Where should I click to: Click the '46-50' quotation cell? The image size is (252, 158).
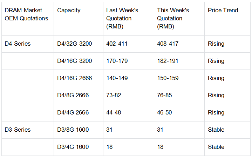coord(165,113)
